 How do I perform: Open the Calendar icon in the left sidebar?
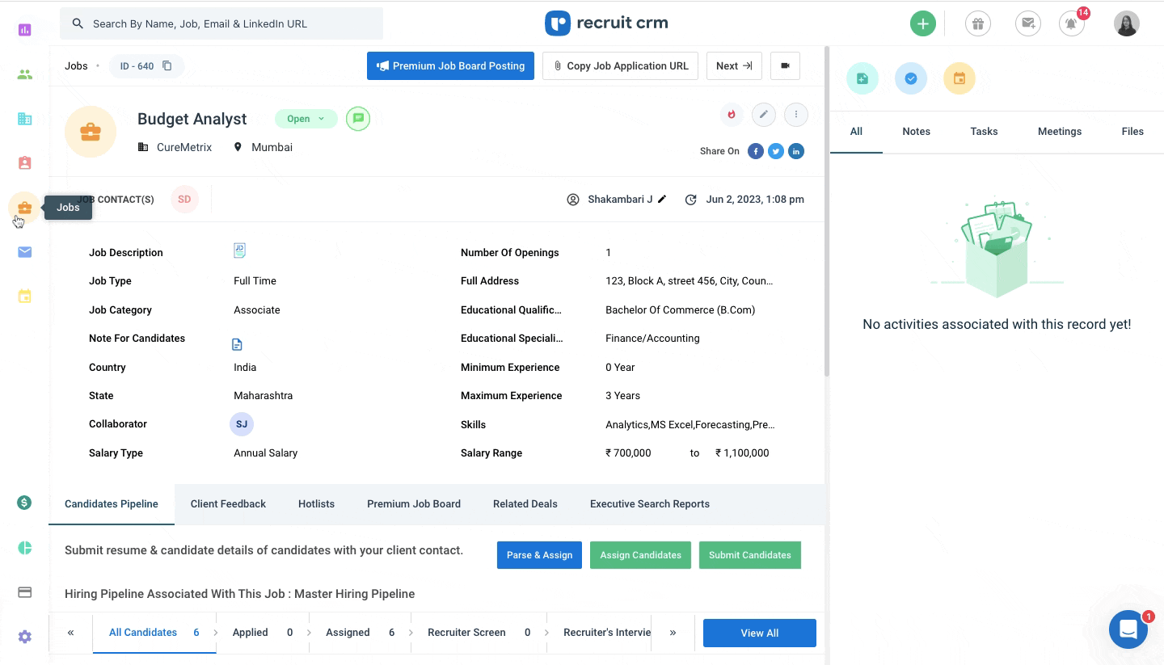[x=24, y=296]
